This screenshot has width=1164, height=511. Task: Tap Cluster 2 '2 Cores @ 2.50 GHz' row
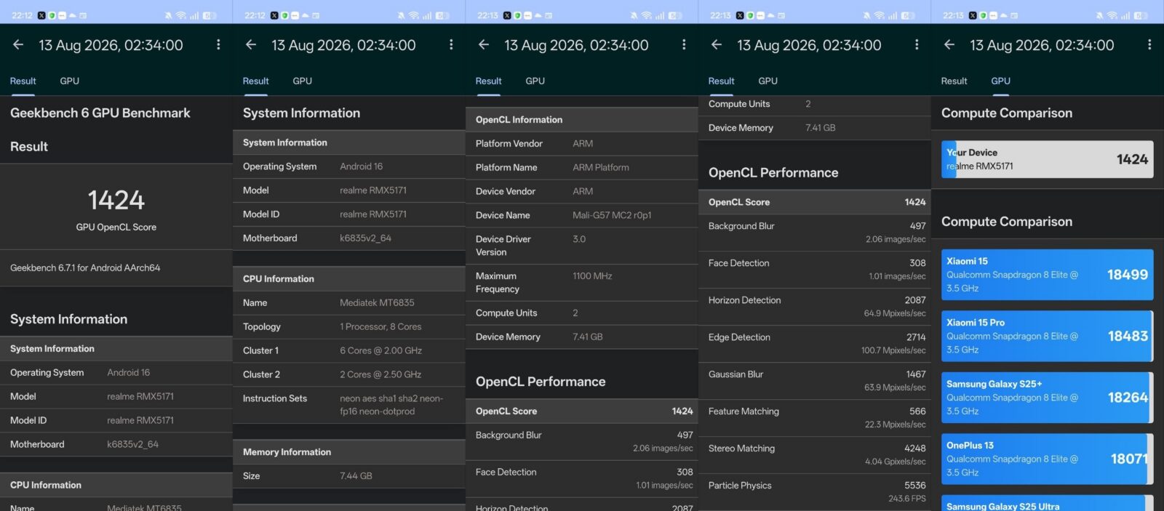[x=349, y=374]
